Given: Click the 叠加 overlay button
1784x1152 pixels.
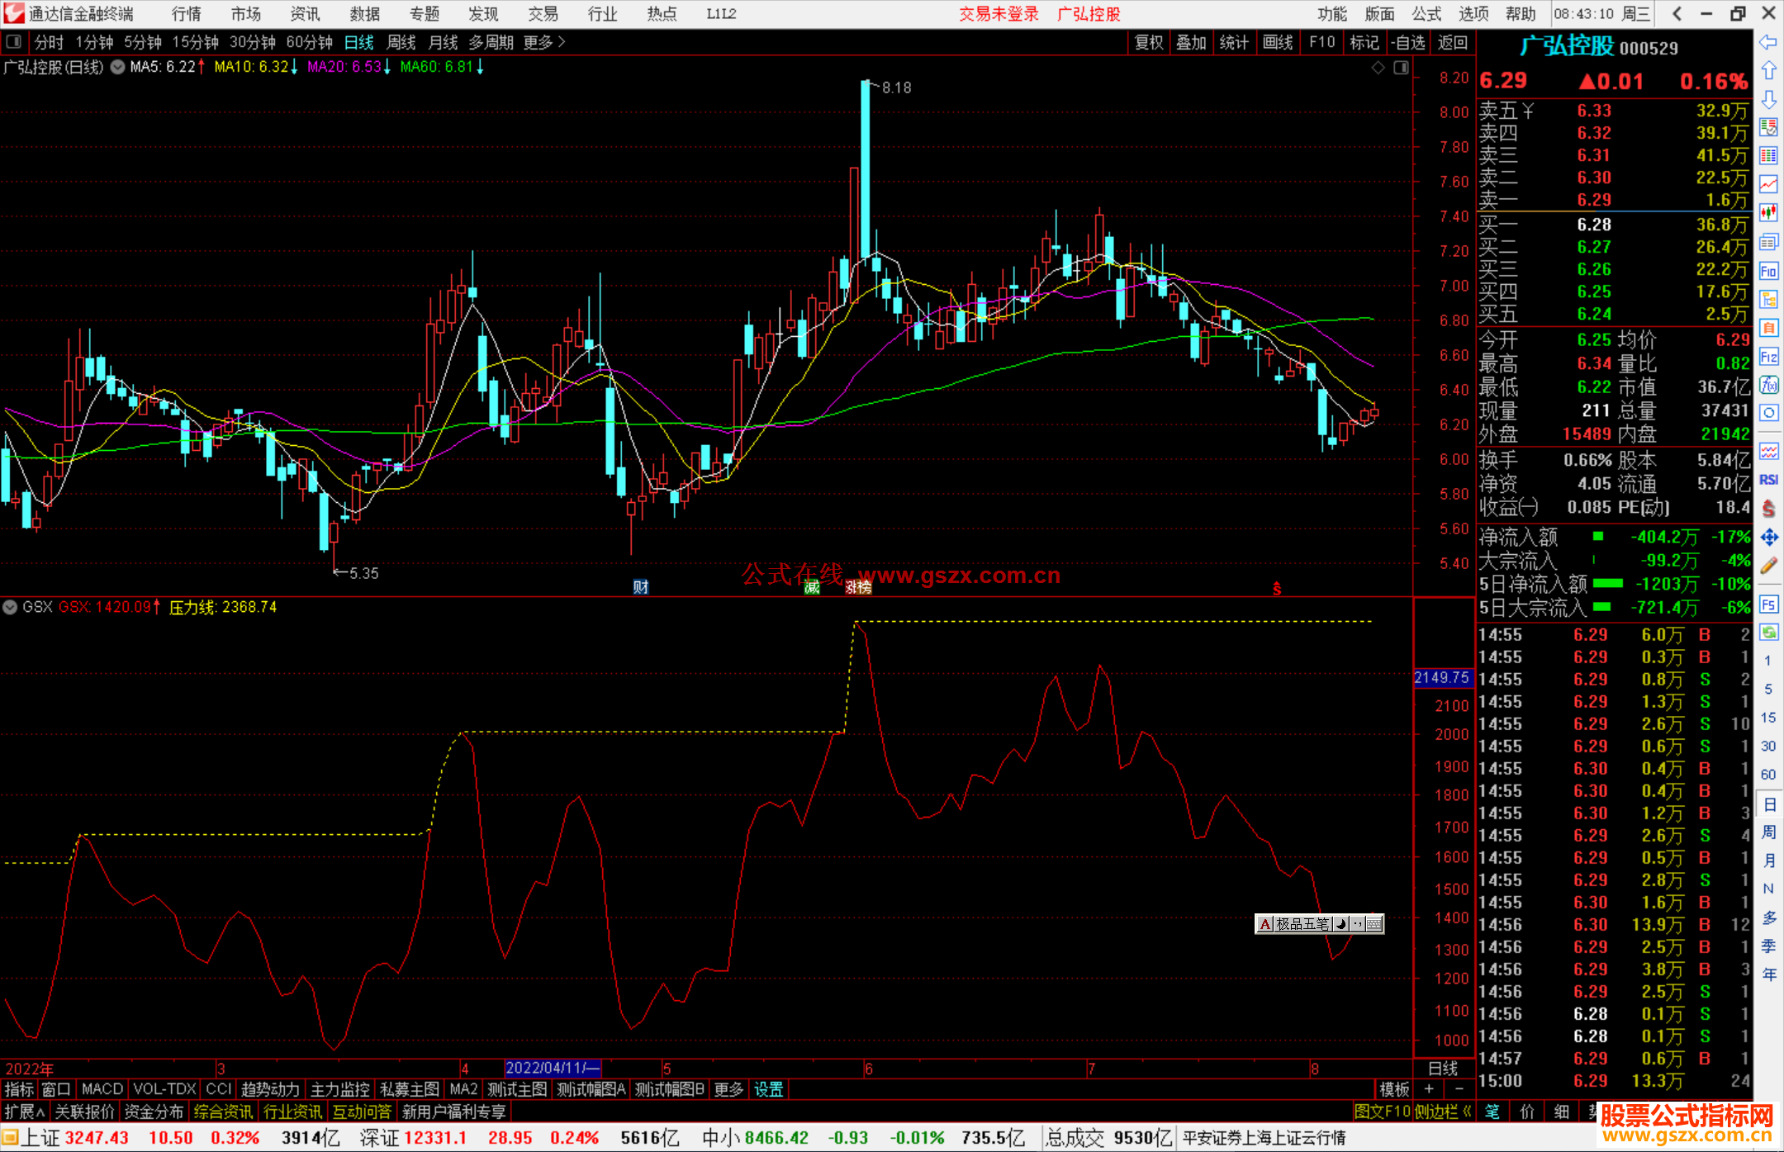Looking at the screenshot, I should [x=1191, y=42].
